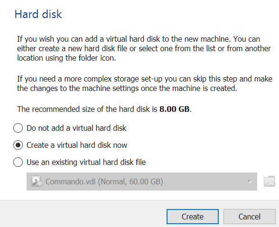The width and height of the screenshot is (279, 227).
Task: Click the paragraph about a more complex storage set-up
Action: tap(145, 83)
